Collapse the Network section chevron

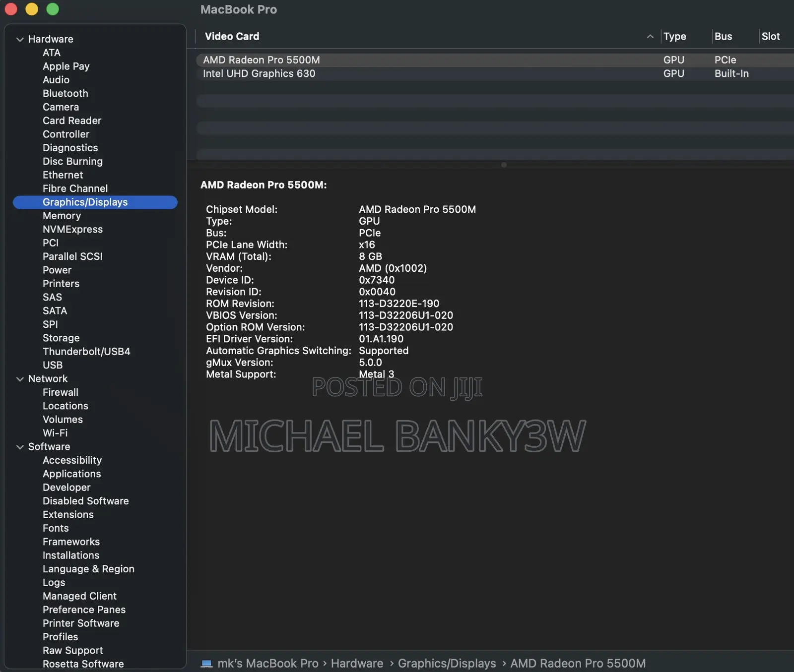tap(20, 379)
